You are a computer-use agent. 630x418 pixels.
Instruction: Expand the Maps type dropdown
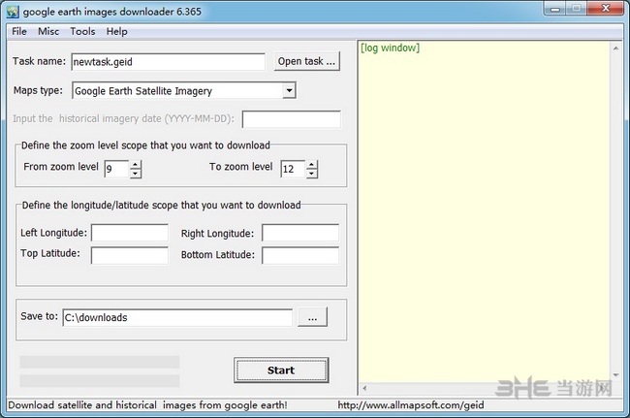(289, 90)
